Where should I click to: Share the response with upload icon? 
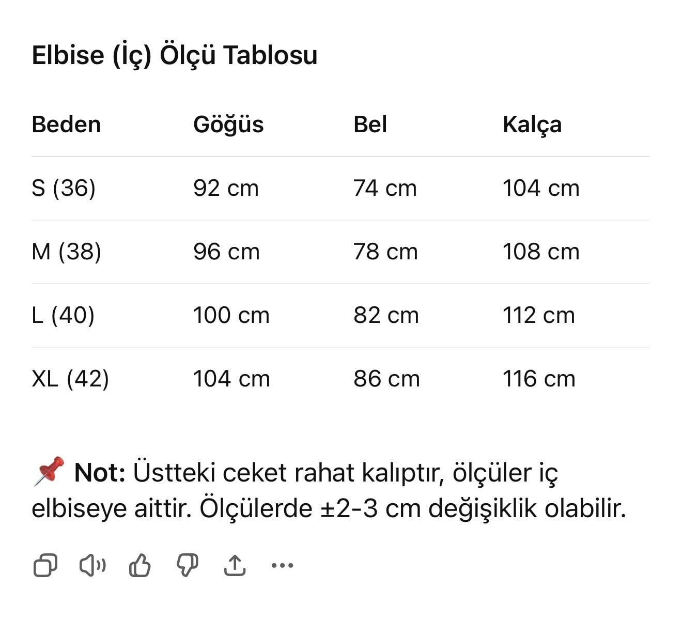(x=235, y=565)
